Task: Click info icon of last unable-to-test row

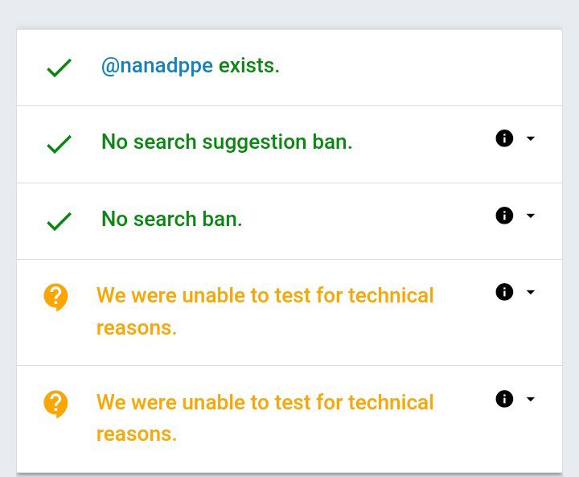Action: click(504, 399)
